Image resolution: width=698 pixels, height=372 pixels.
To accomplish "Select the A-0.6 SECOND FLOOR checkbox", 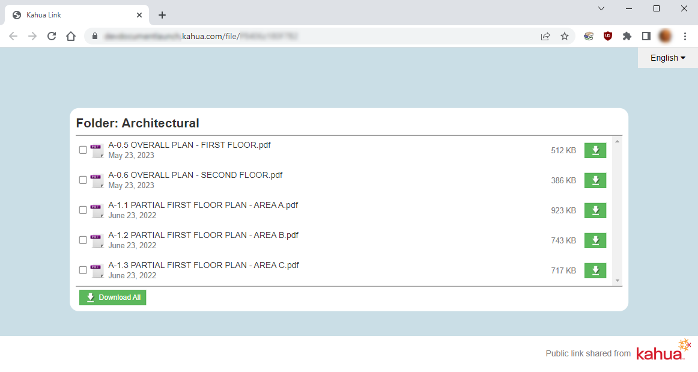I will [83, 180].
